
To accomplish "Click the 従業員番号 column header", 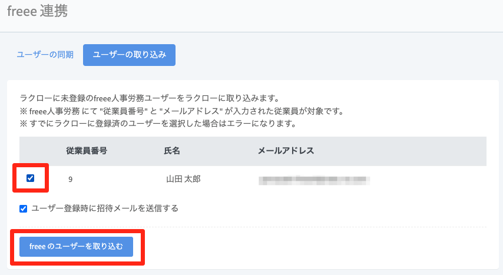I will click(x=87, y=151).
